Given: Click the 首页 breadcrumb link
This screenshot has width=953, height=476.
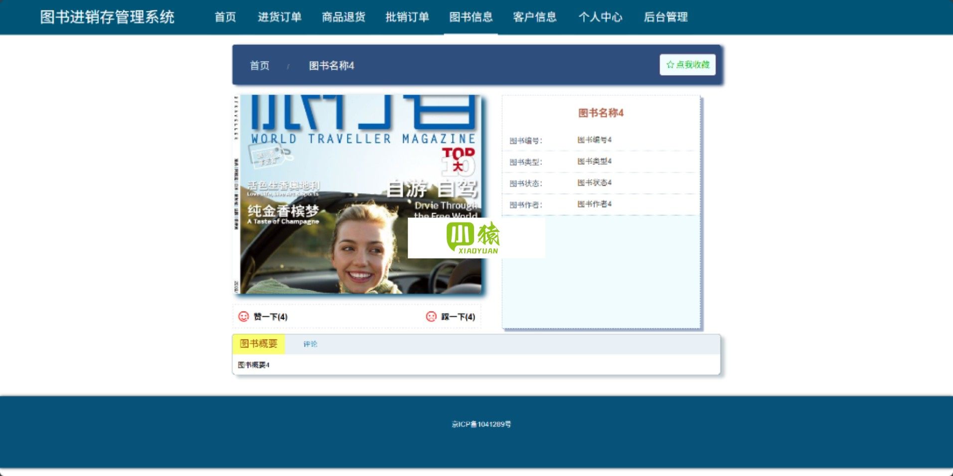Looking at the screenshot, I should (259, 66).
